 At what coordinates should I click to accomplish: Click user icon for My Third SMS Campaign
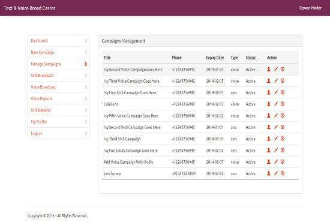pos(269,139)
